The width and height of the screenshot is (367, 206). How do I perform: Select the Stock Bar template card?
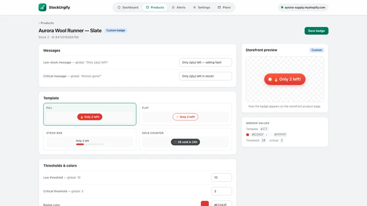click(x=89, y=139)
